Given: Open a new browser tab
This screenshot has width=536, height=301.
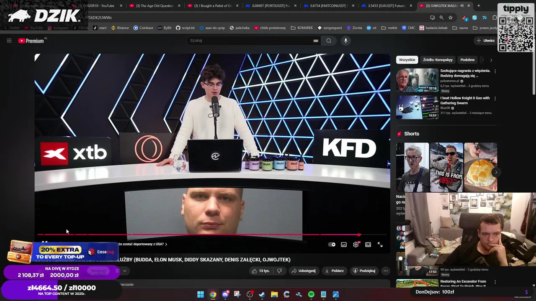Looking at the screenshot, I should 479,6.
